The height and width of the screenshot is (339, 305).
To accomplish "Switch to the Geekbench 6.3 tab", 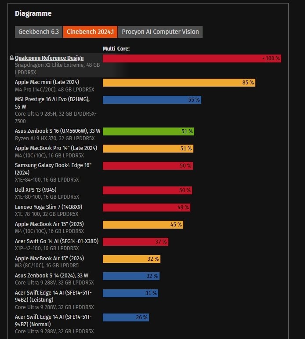I will (x=39, y=32).
